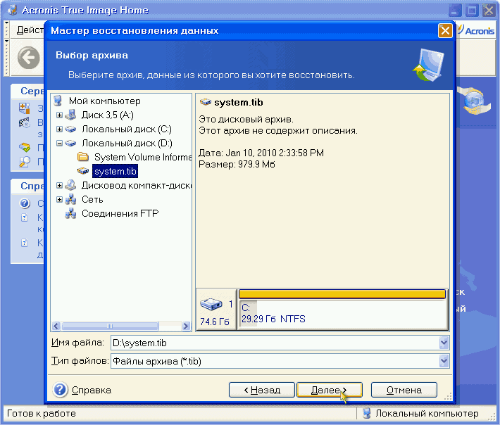Open the Имя файла dropdown arrow

pyautogui.click(x=444, y=343)
